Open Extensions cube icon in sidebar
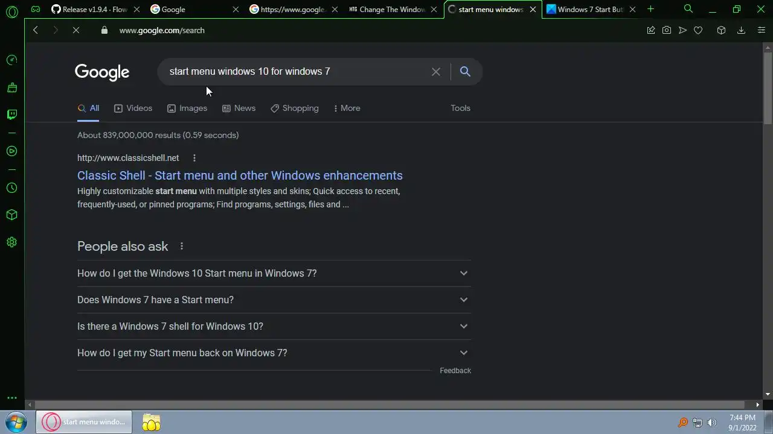This screenshot has width=773, height=434. point(11,215)
